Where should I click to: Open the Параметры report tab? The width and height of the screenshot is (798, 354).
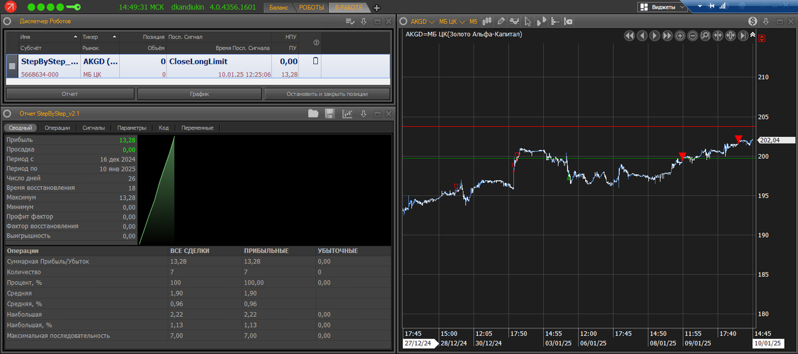(x=132, y=128)
